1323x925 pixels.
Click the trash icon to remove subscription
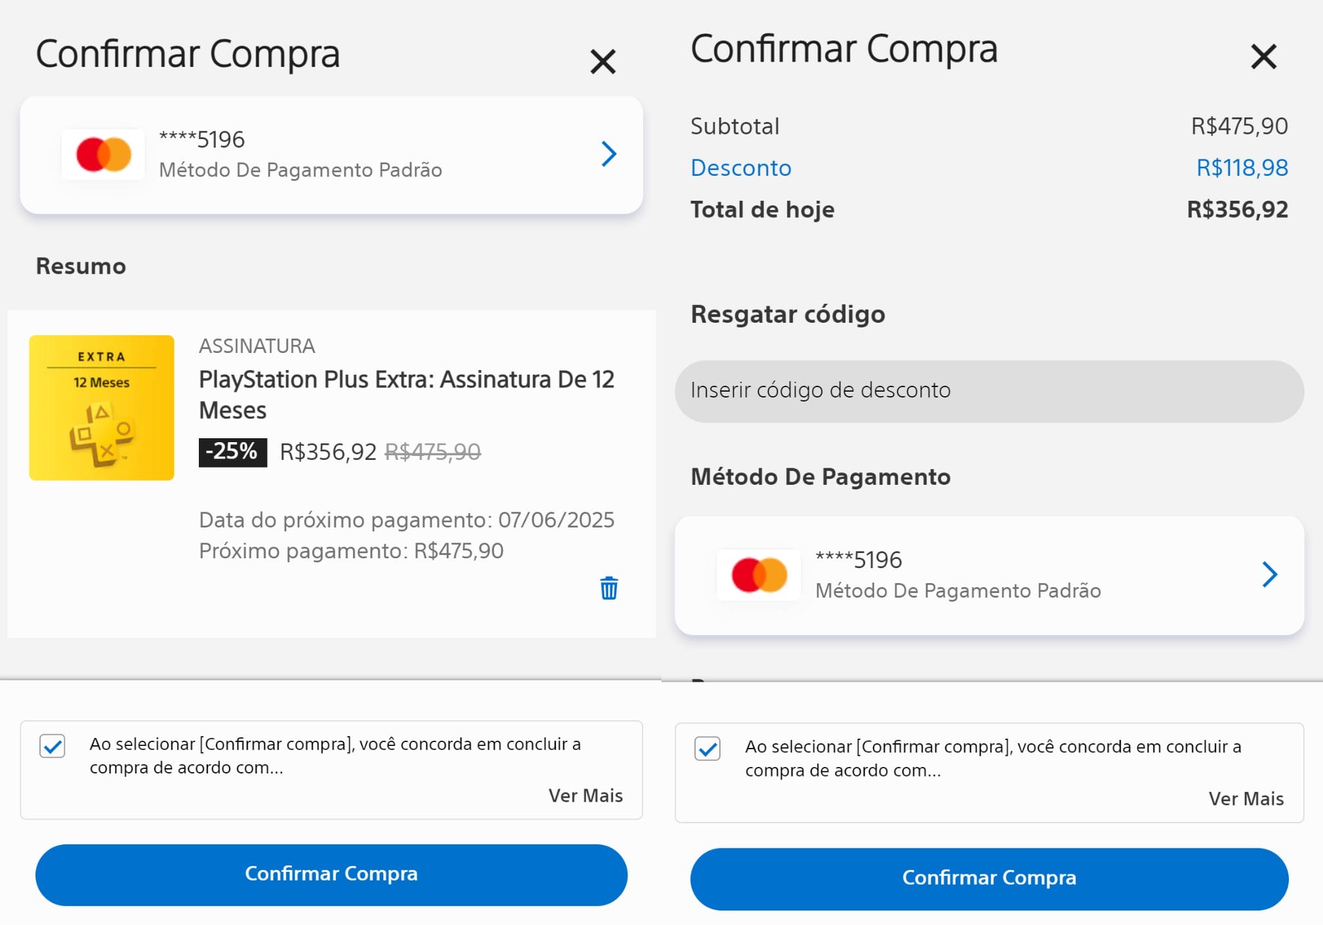(608, 588)
